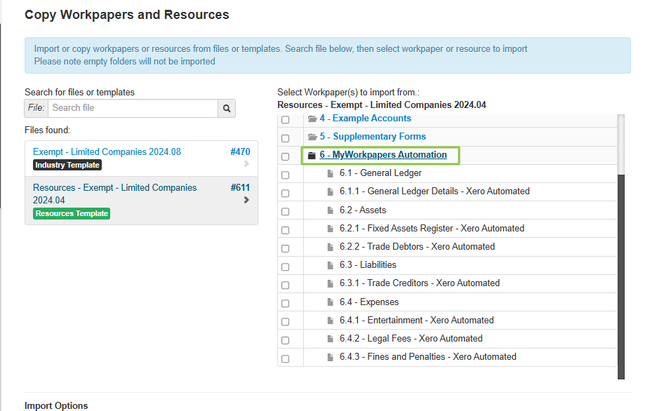Image resolution: width=650 pixels, height=411 pixels.
Task: Check the 6.2.1 Fixed Assets Register box
Action: tap(285, 230)
